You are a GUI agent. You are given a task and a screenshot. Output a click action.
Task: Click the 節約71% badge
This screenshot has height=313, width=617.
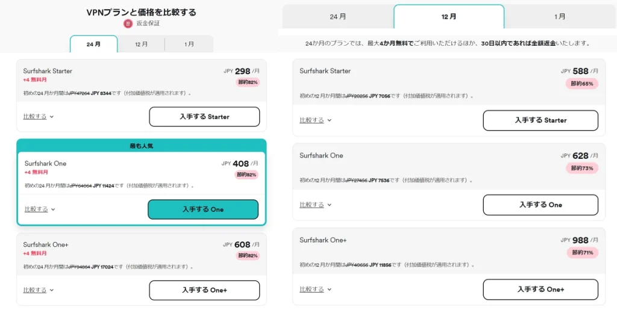coord(583,252)
